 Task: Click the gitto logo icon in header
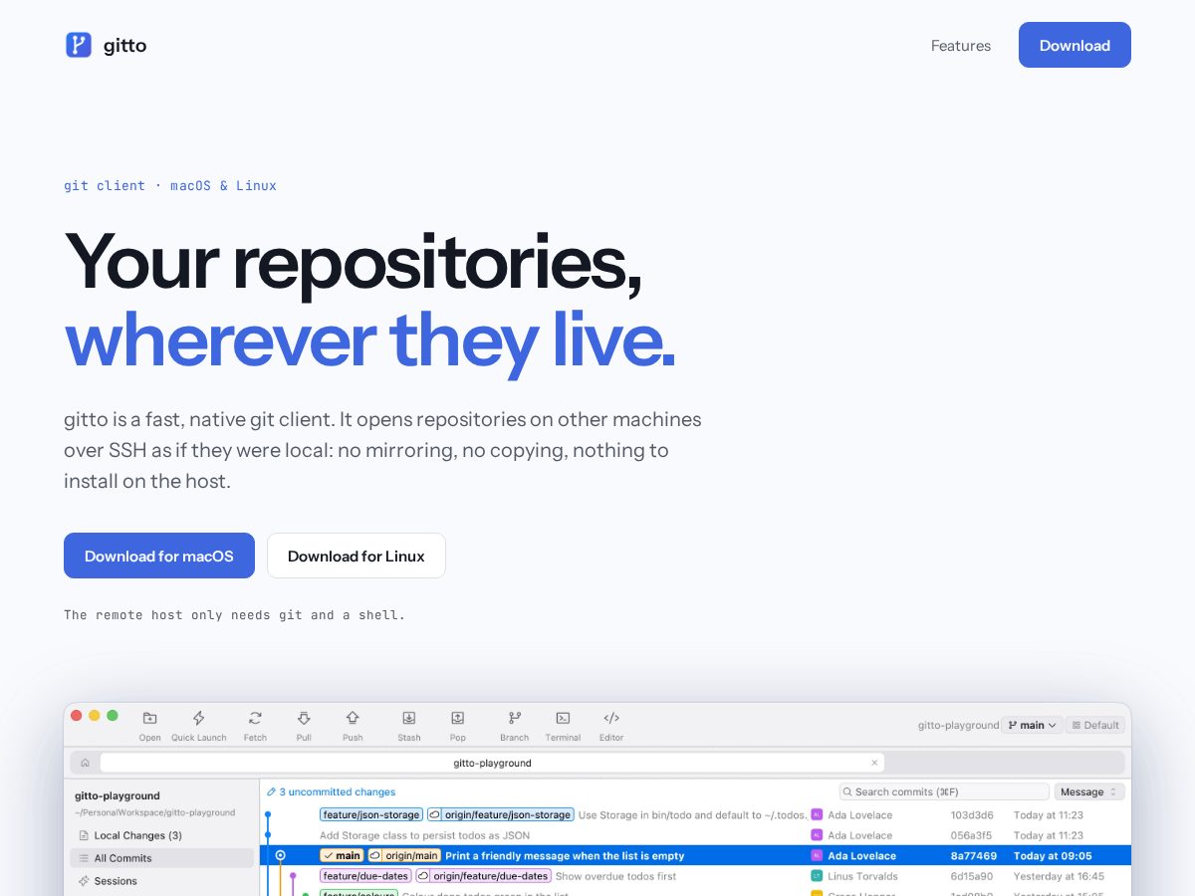[79, 45]
